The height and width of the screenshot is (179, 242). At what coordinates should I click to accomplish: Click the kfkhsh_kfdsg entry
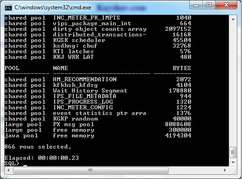[75, 85]
